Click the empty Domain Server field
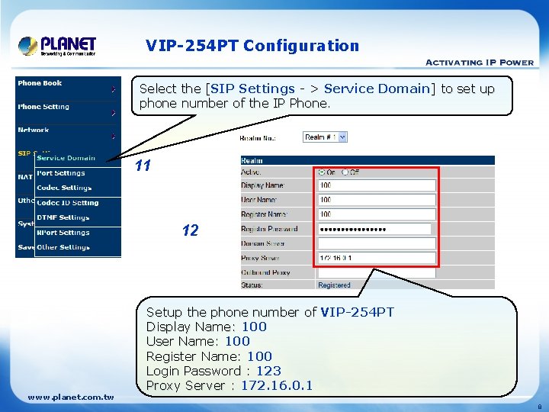The image size is (549, 412). click(x=377, y=243)
